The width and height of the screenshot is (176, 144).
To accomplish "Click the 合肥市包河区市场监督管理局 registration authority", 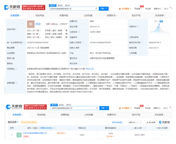I will (x=102, y=58).
